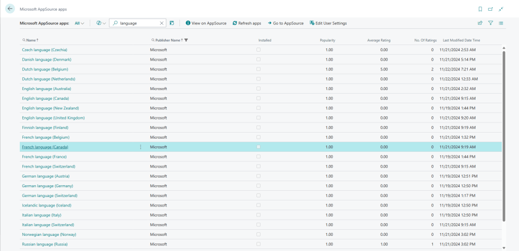Sort by the Name column header
Screen dimensions: 519x251
[x=31, y=40]
